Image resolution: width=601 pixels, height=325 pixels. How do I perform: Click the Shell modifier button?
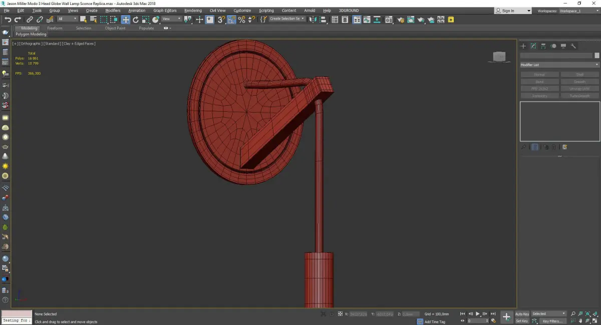pos(579,75)
